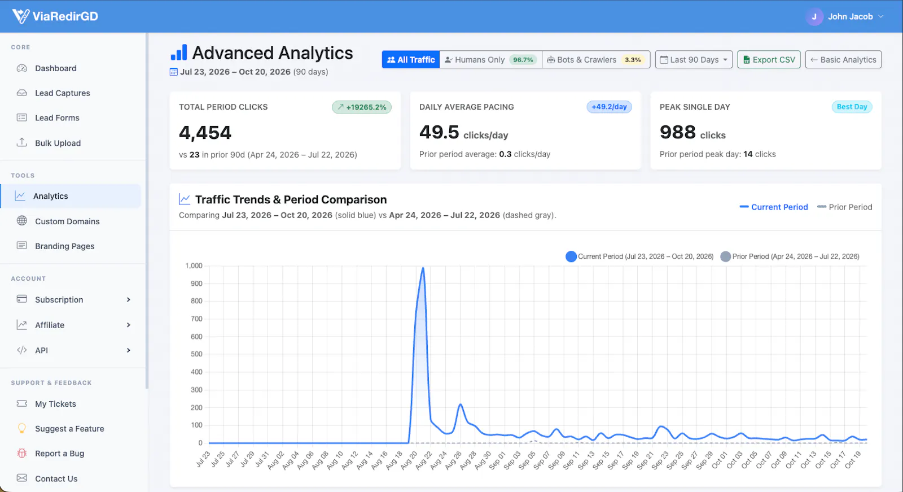Click the My Tickets ticket icon
Image resolution: width=903 pixels, height=492 pixels.
(22, 404)
